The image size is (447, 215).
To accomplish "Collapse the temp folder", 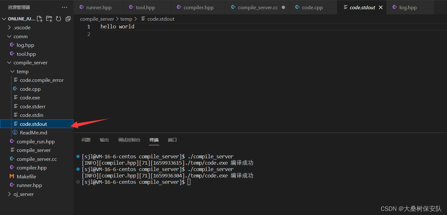I will point(13,71).
